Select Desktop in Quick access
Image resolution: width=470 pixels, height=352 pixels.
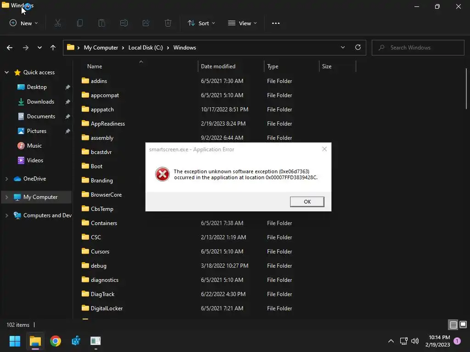point(37,87)
